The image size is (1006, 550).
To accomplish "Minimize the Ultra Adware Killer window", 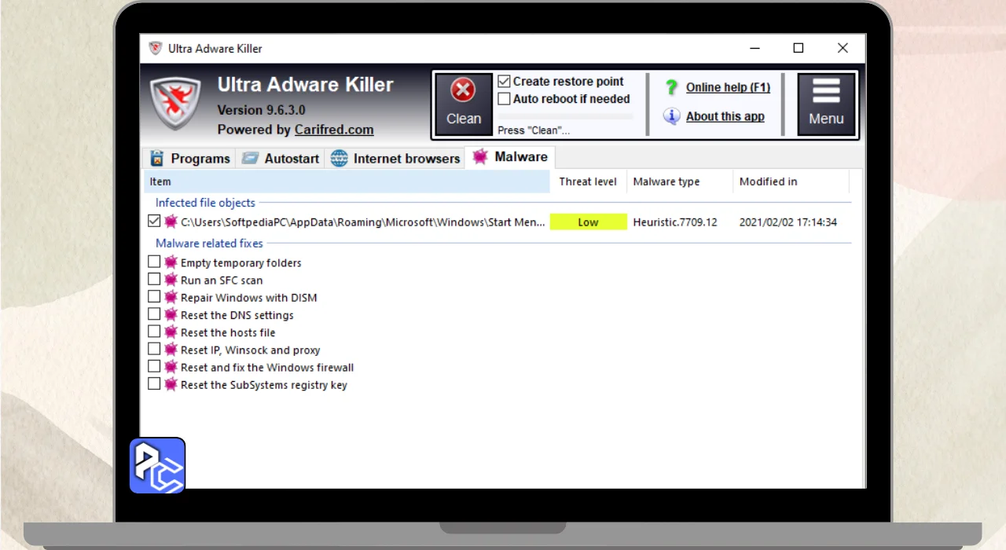I will coord(754,48).
